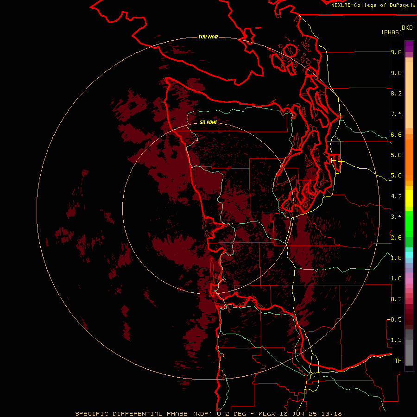This screenshot has height=417, width=417.
Task: Click the 18 JUN 25 date in the caption
Action: pyautogui.click(x=299, y=414)
